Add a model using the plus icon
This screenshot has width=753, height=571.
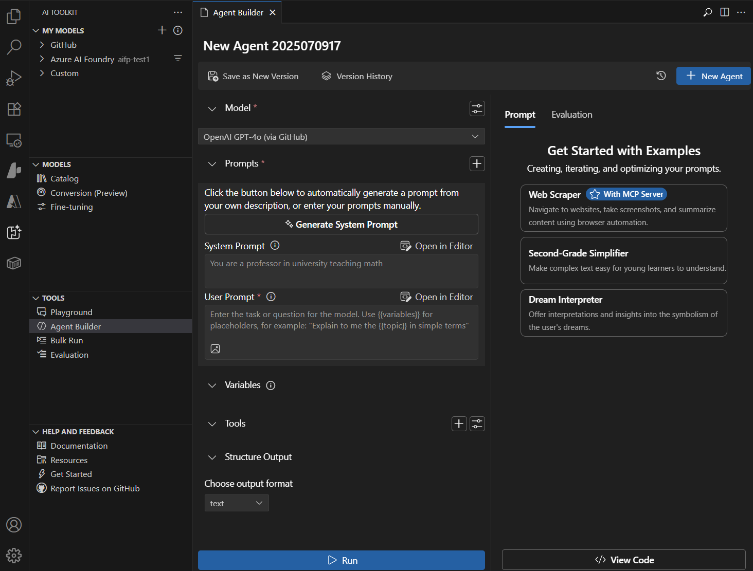pos(162,30)
